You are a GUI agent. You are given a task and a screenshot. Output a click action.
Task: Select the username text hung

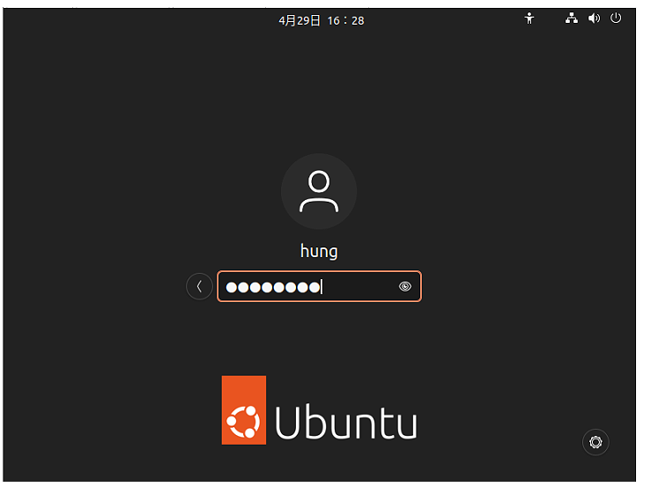tap(319, 252)
